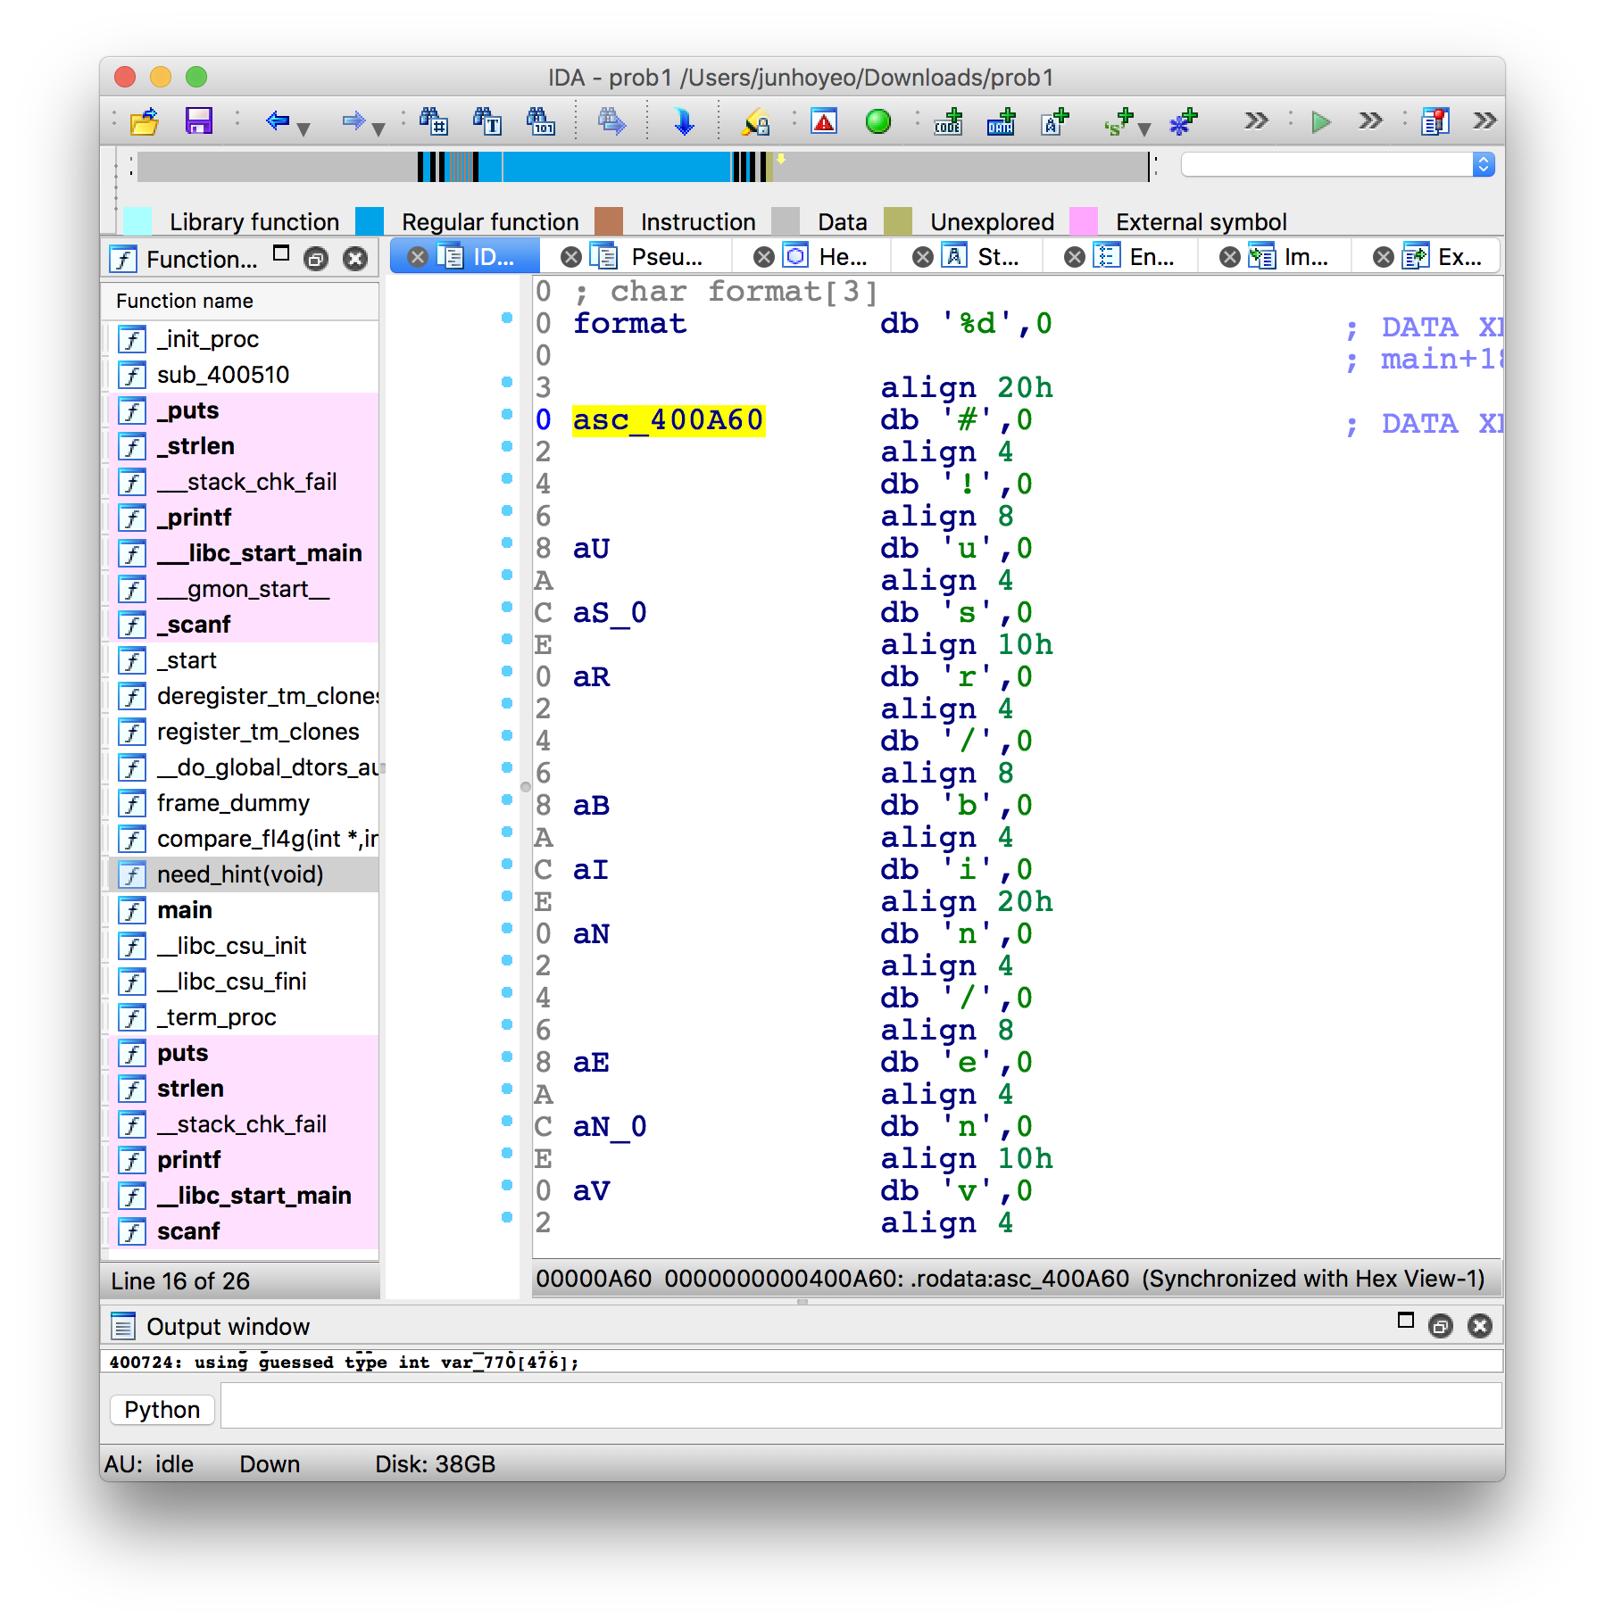Viewport: 1605px width, 1624px height.
Task: Select the main function in the list
Action: coord(184,910)
